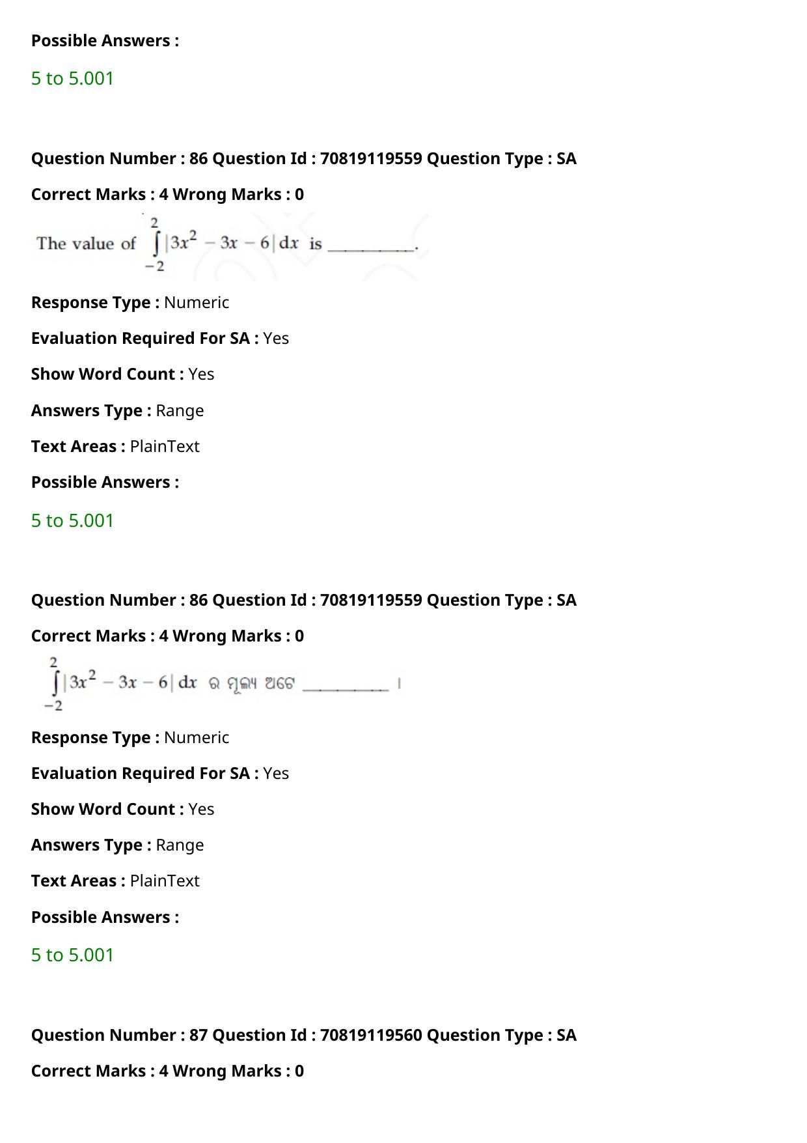Click first 'Evaluation Required For SA : Yes'

click(160, 338)
